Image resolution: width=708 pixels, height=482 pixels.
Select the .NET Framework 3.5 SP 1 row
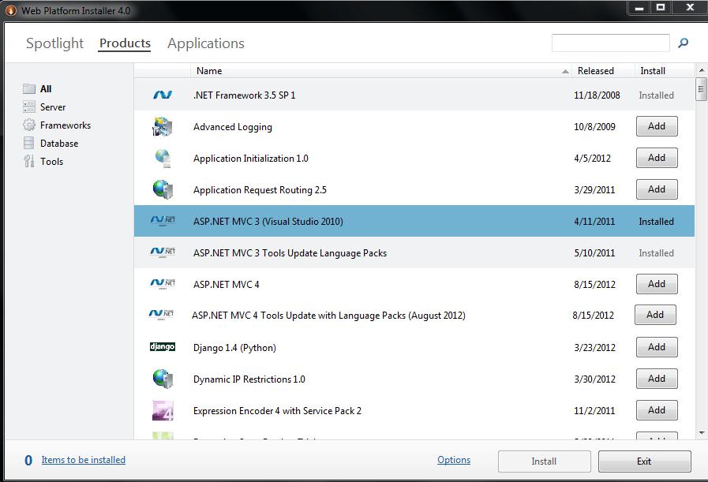[414, 95]
